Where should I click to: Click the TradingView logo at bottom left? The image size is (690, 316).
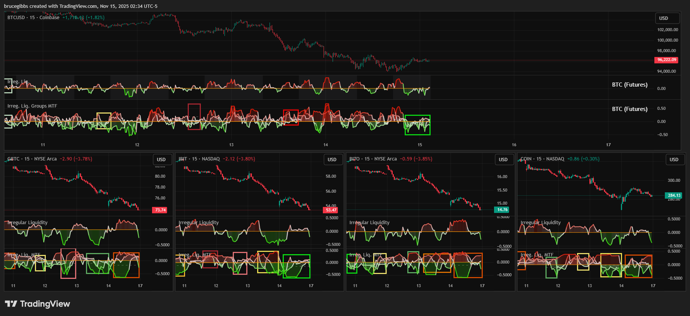click(x=37, y=304)
